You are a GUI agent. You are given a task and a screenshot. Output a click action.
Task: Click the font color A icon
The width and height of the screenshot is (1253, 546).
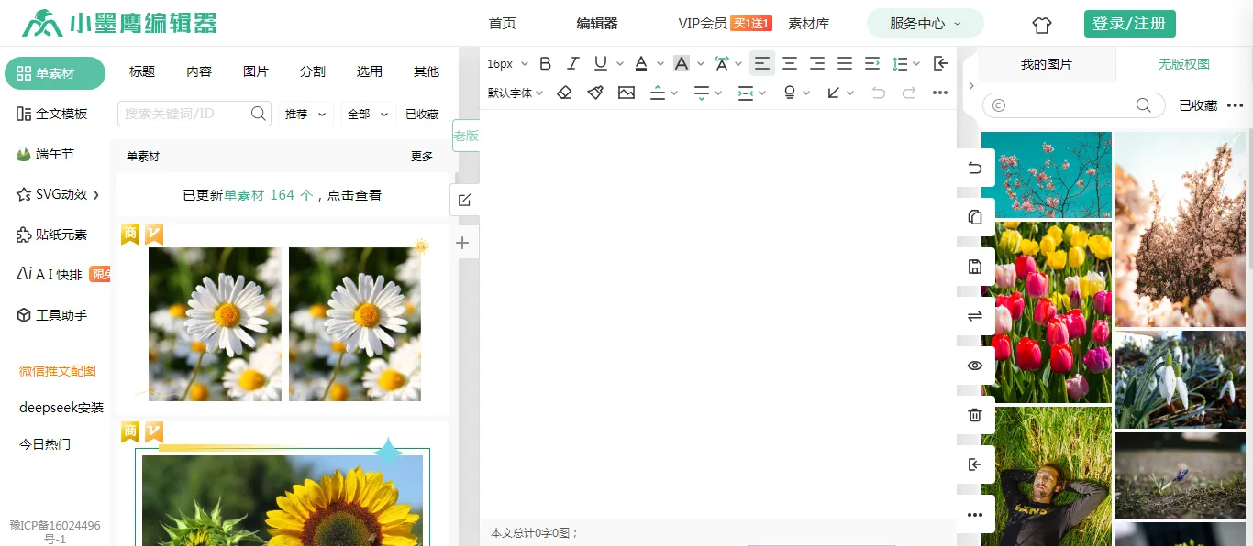pos(641,63)
